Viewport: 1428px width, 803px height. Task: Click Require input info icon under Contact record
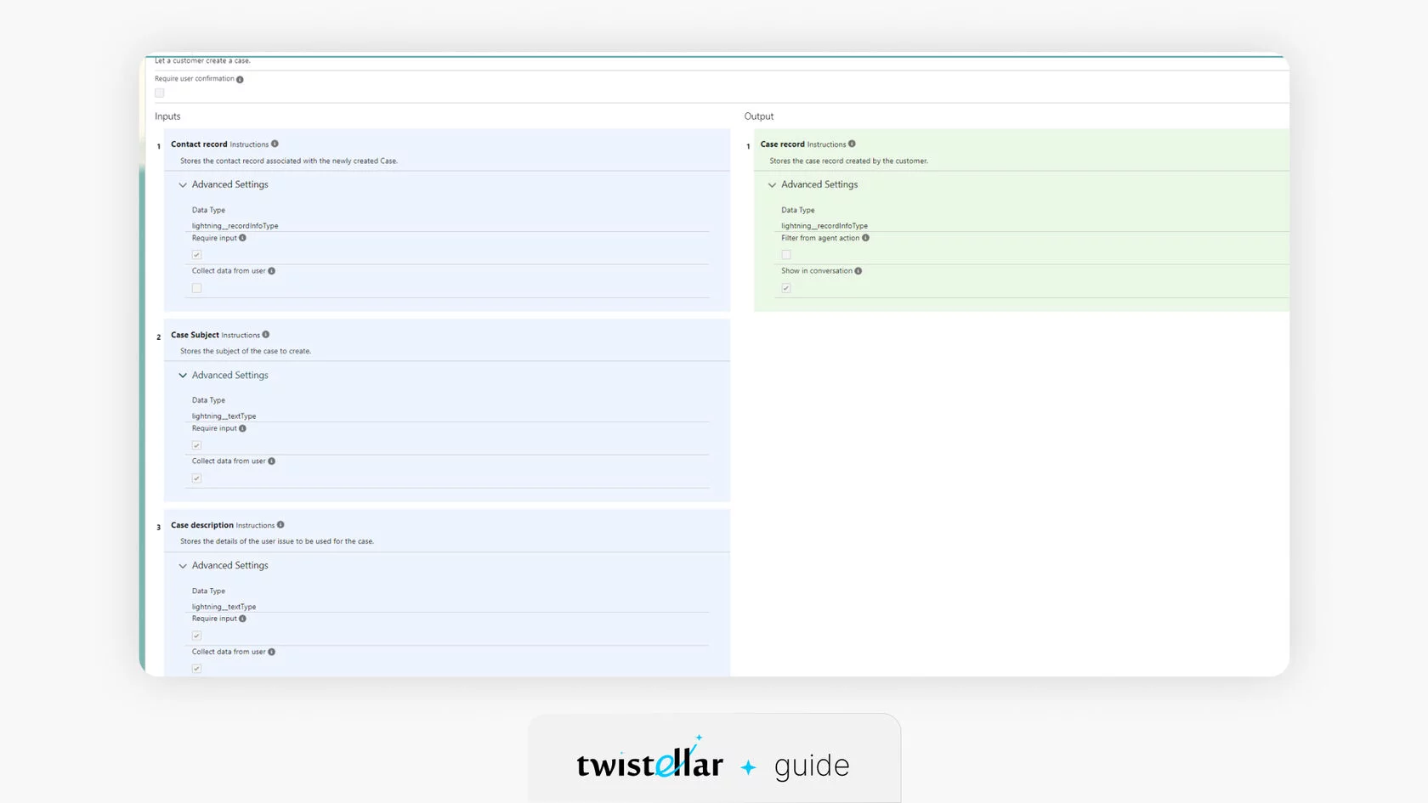(242, 238)
